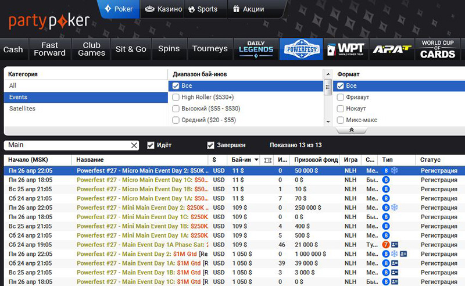
Task: Select the All category
Action: [x=86, y=85]
